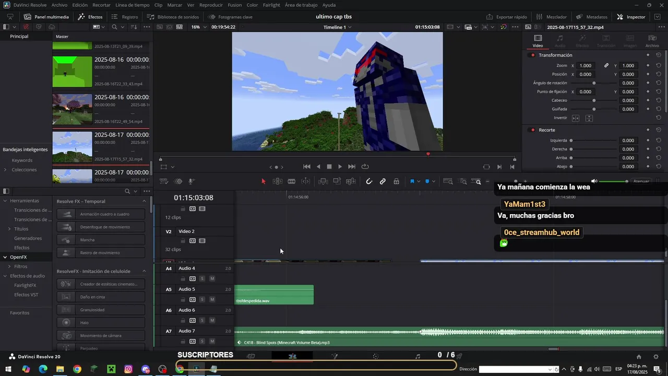Toggle linked selection chain icon
The image size is (668, 376).
(x=383, y=181)
